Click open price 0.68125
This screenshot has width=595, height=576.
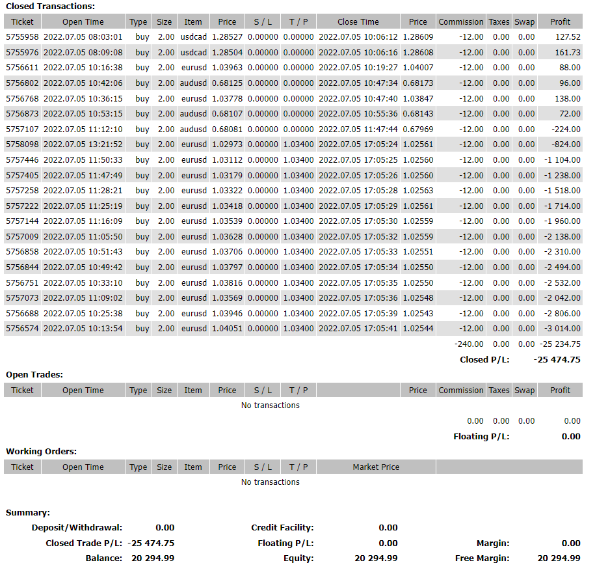[x=227, y=83]
